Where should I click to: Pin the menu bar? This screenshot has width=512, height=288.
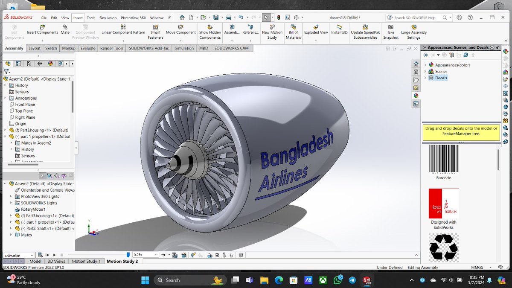169,17
